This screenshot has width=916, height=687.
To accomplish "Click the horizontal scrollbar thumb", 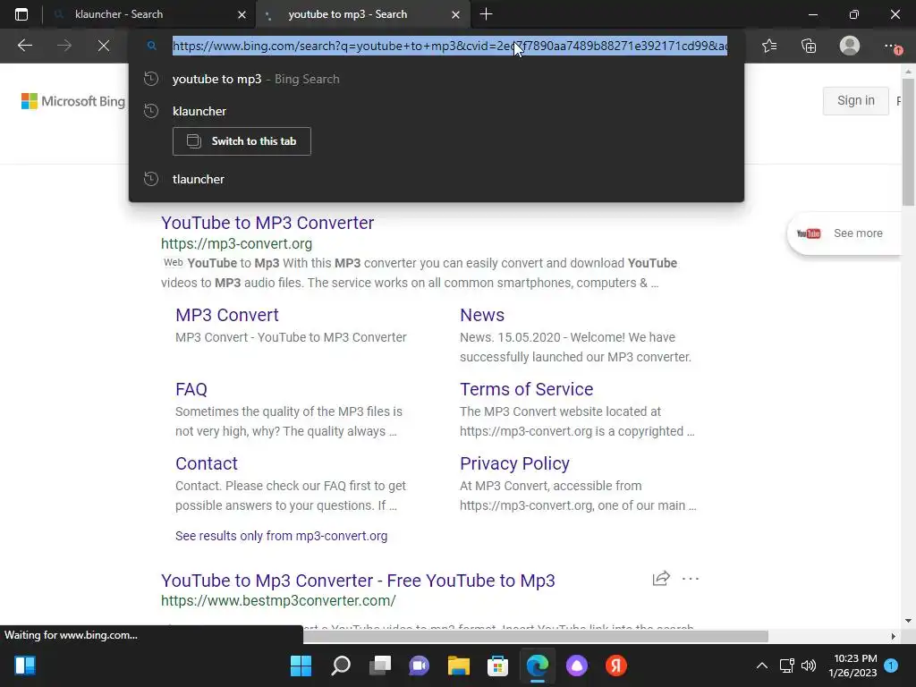I will point(535,636).
